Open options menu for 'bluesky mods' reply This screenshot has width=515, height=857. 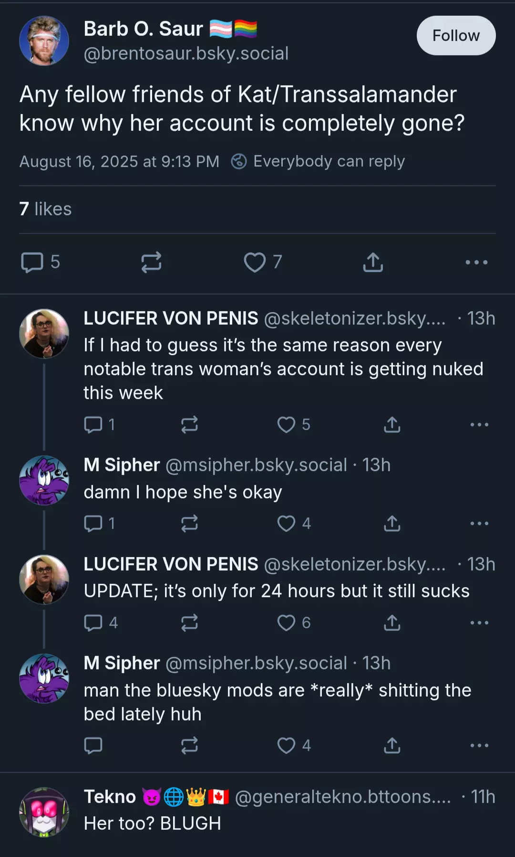pos(479,745)
